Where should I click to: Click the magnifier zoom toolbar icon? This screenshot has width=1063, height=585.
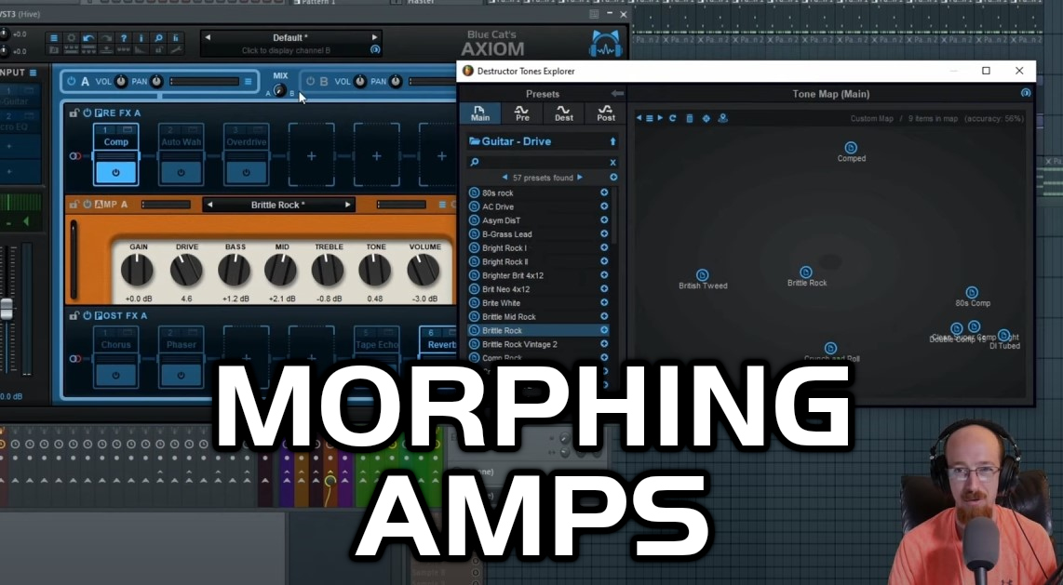(158, 38)
